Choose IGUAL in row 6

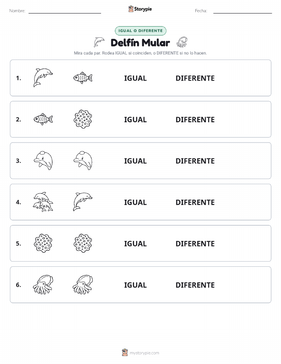point(136,285)
